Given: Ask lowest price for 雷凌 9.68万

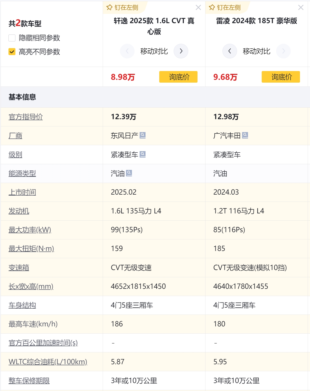Looking at the screenshot, I should point(281,77).
